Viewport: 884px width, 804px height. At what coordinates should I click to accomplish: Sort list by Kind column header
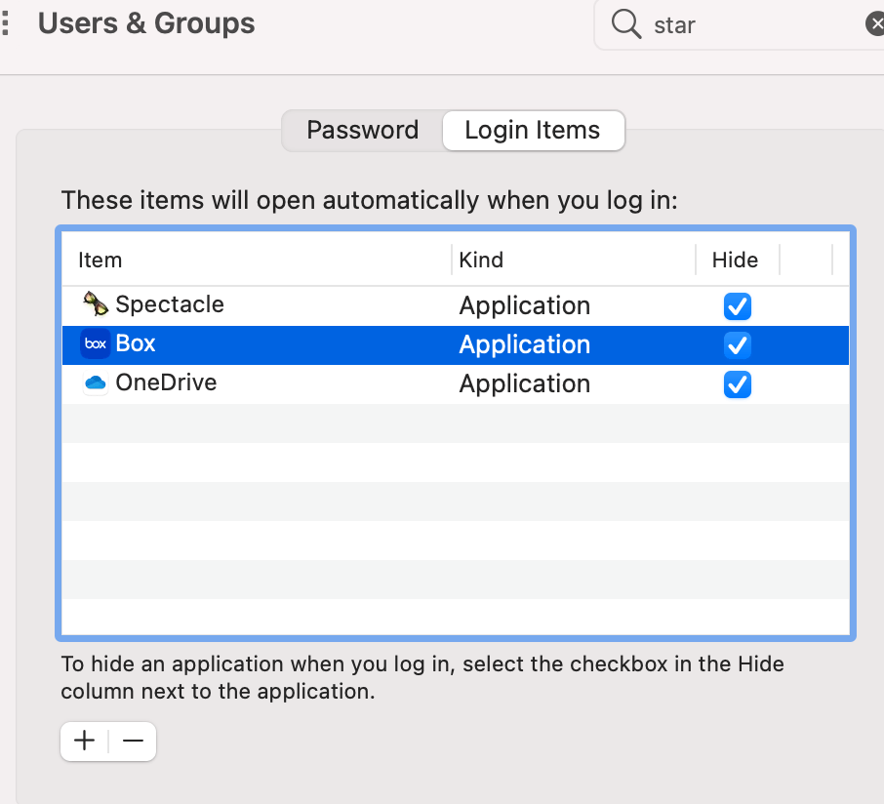(481, 260)
